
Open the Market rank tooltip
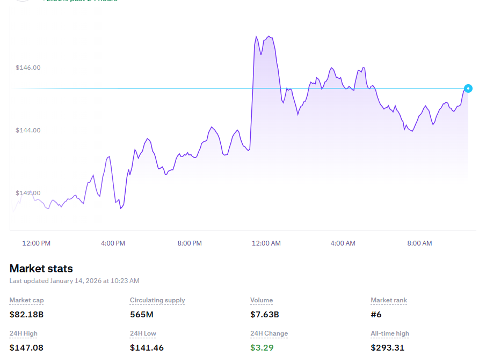(388, 300)
